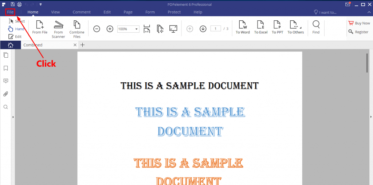Go to the Home start tab
The width and height of the screenshot is (373, 185).
click(11, 45)
